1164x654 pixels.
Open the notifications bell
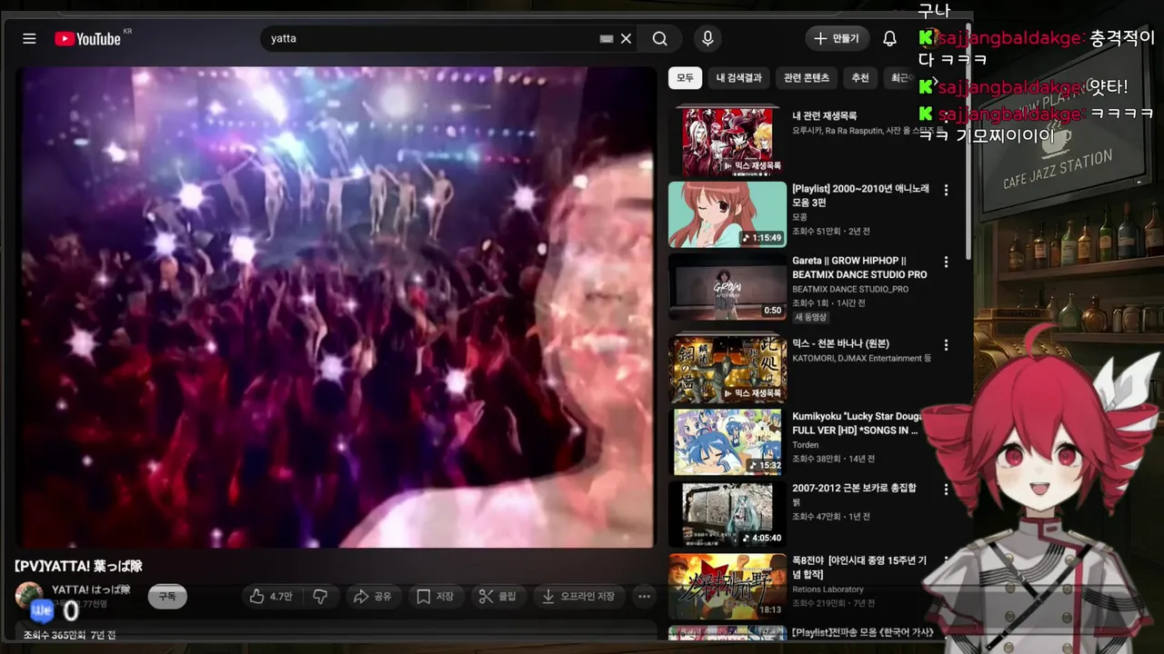pos(889,38)
